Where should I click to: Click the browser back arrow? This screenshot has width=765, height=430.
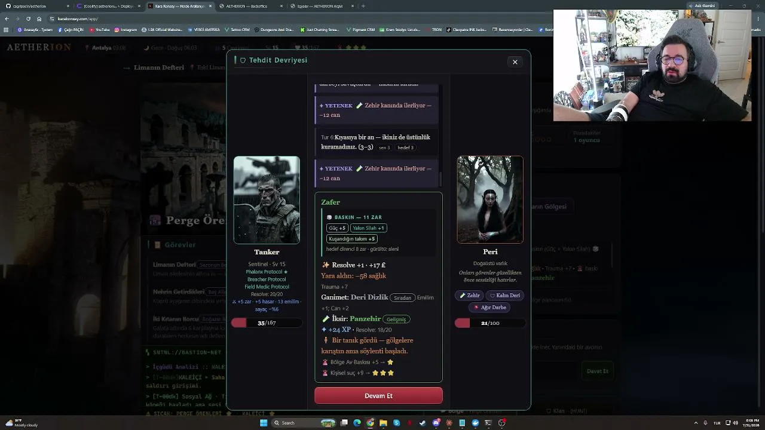pos(7,19)
